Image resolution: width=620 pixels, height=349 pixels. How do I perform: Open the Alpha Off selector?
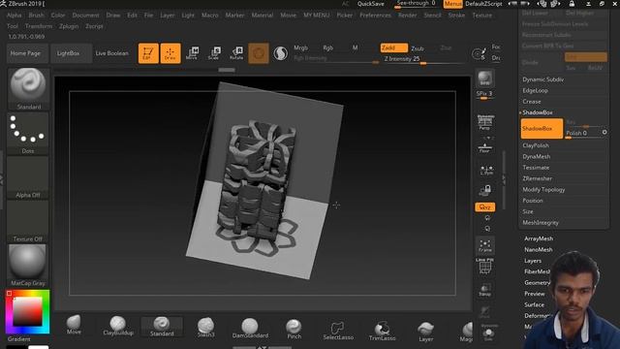[28, 176]
